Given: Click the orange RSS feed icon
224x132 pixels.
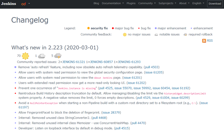Looking at the screenshot, I should (x=204, y=41).
